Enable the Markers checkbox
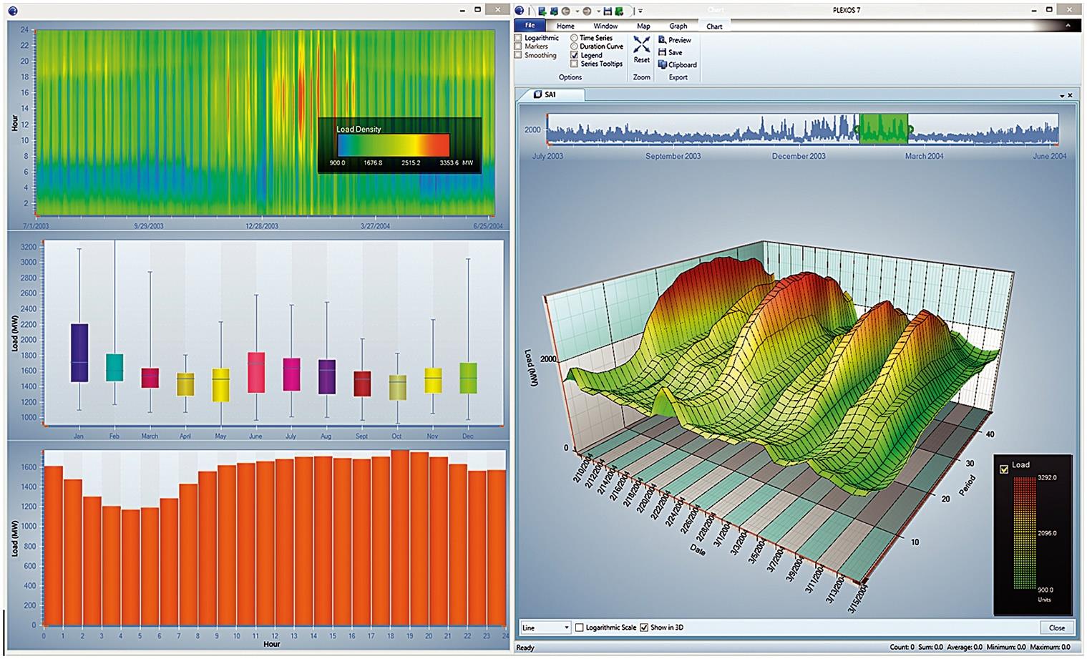Screen dimensions: 1087x659 (x=519, y=47)
